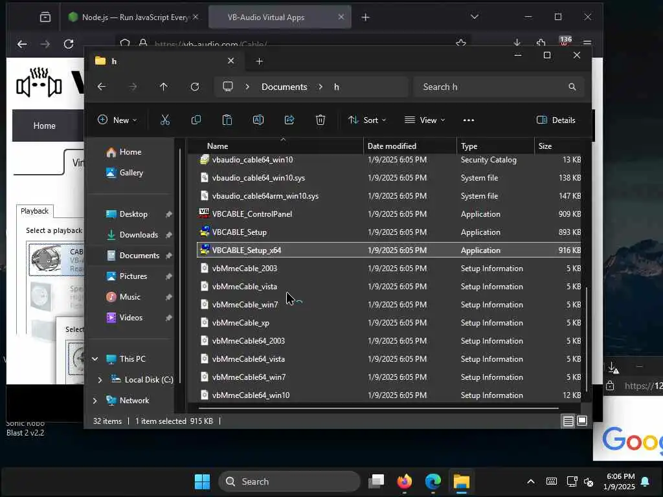Click the PC monitor icon in address bar
The image size is (663, 497).
228,87
